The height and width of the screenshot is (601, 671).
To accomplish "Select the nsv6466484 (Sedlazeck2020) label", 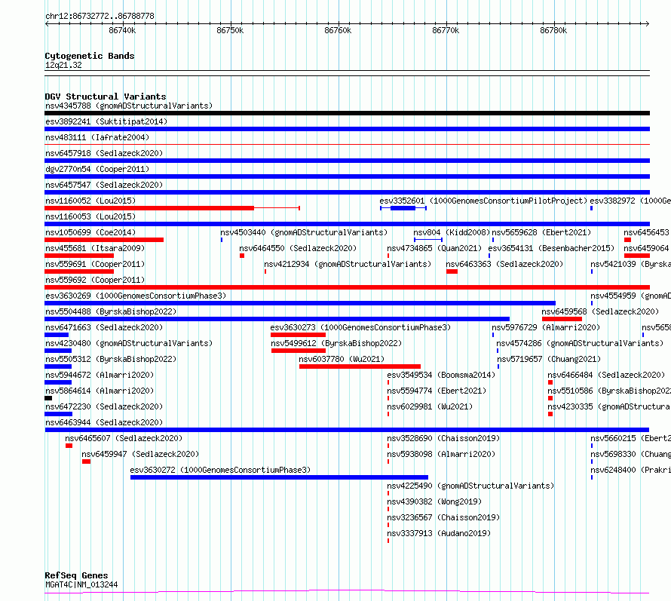I will pos(606,375).
